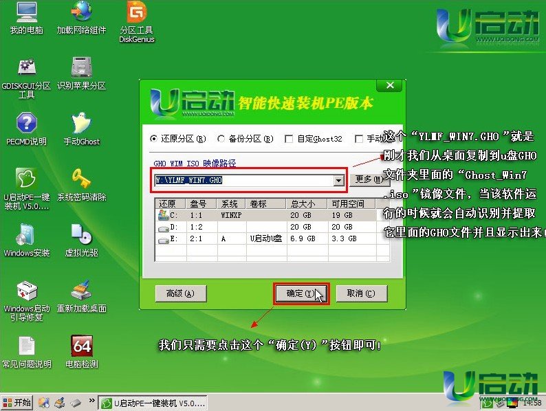The width and height of the screenshot is (546, 411).
Task: Click the first quick launch taskbar icon
Action: [x=44, y=403]
